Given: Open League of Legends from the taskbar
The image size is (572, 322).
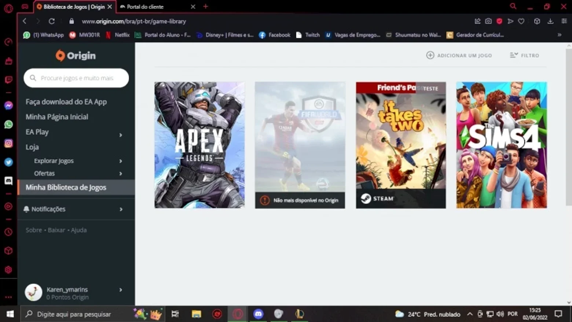Looking at the screenshot, I should (300, 314).
